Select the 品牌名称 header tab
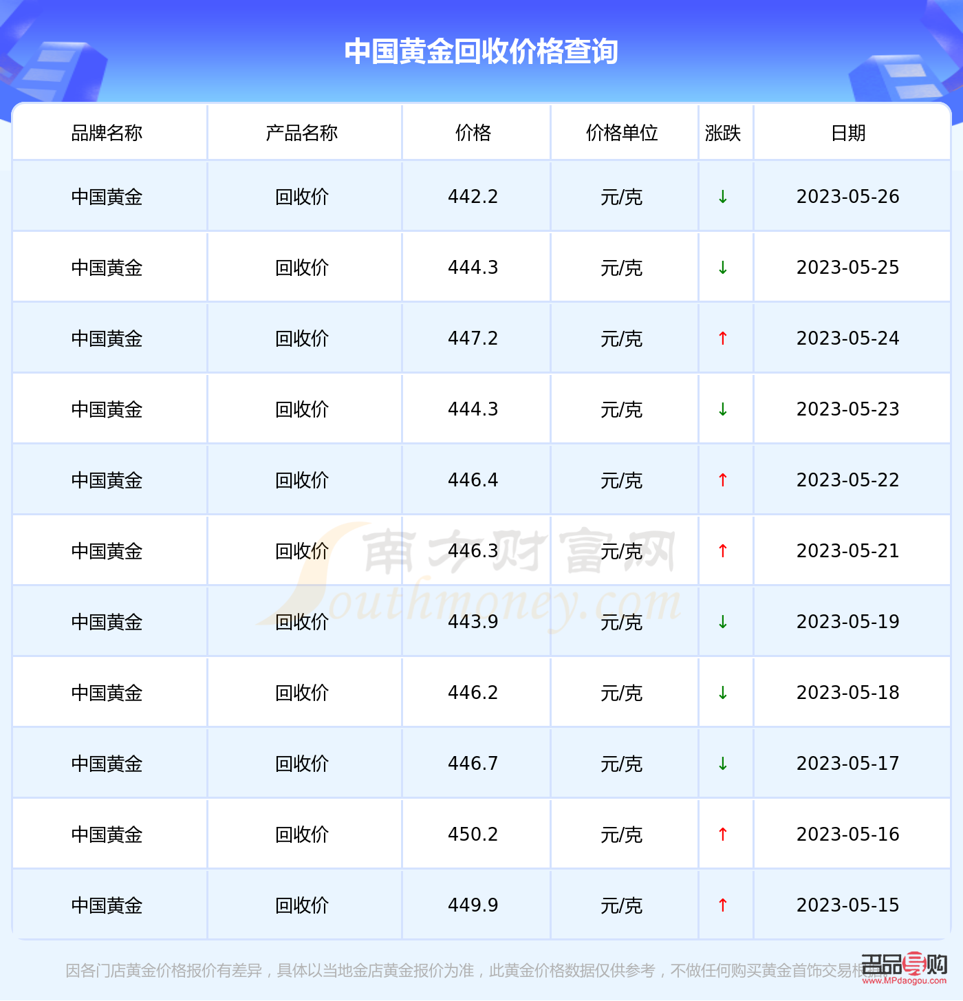 tap(109, 133)
